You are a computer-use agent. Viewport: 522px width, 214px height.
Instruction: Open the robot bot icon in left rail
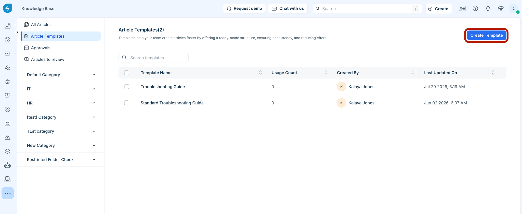click(8, 165)
